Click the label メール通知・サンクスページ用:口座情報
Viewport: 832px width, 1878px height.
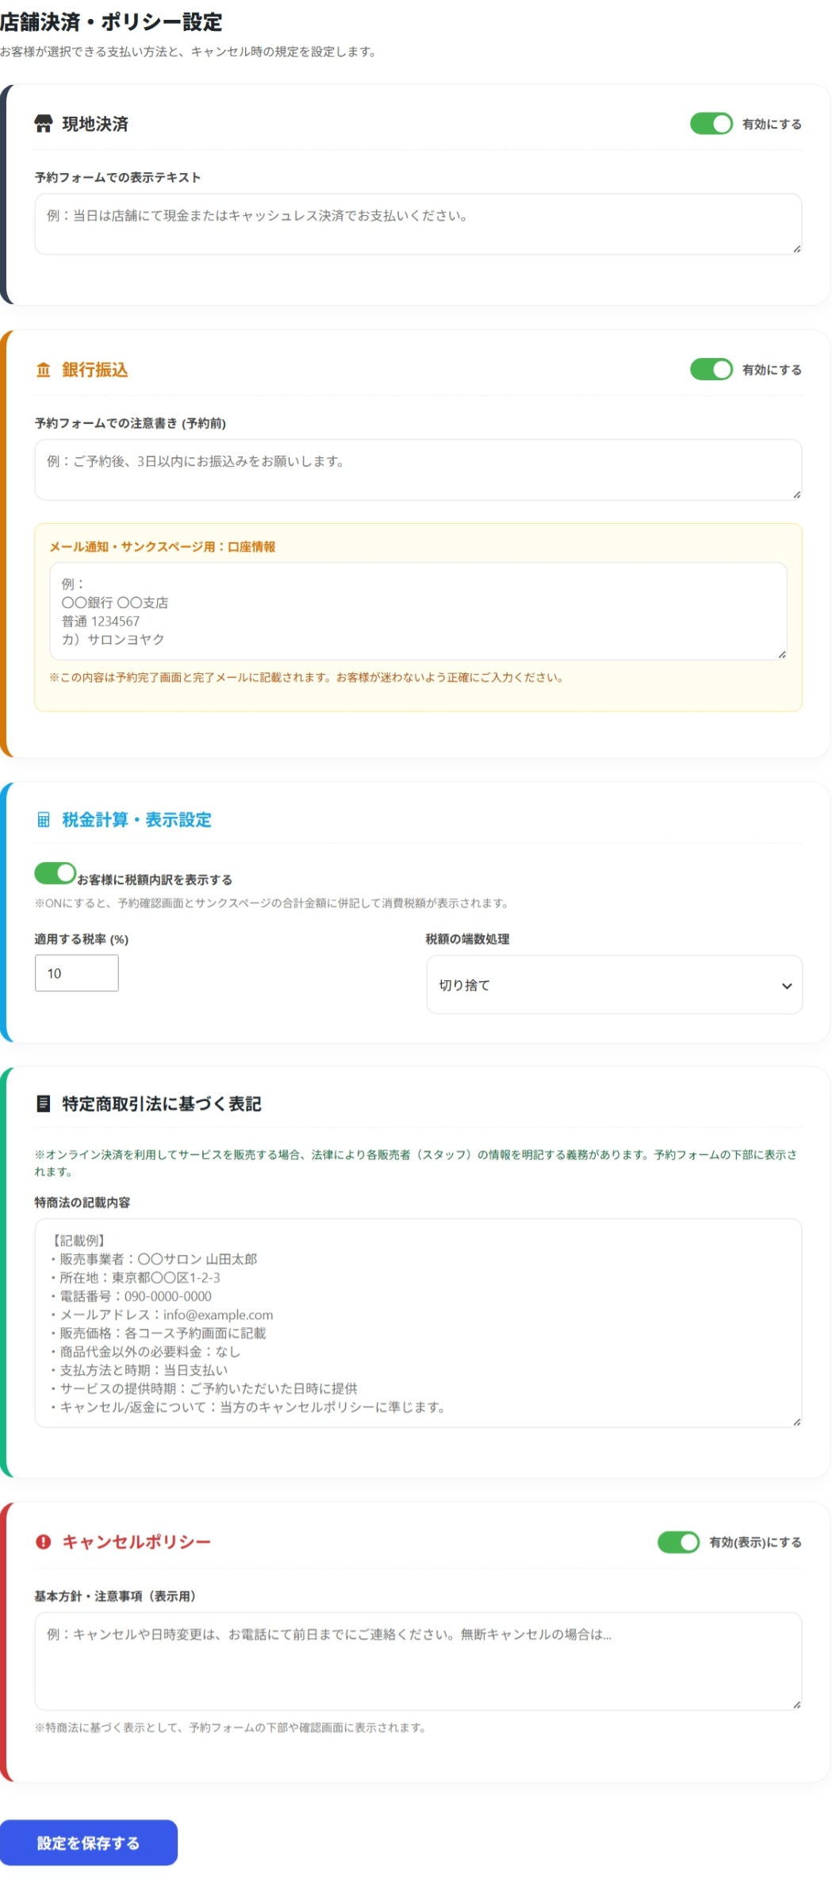tap(163, 547)
